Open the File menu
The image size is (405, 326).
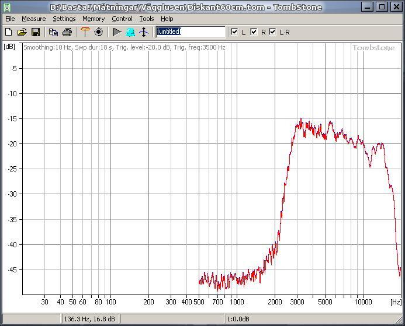click(10, 19)
